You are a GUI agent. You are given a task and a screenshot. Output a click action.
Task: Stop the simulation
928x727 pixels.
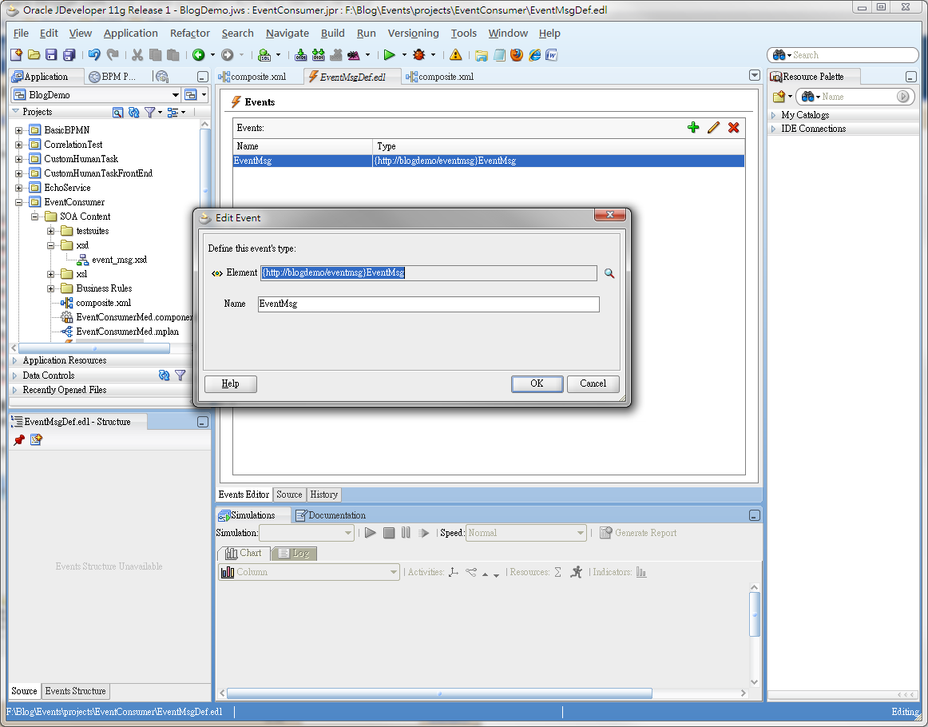pyautogui.click(x=389, y=533)
